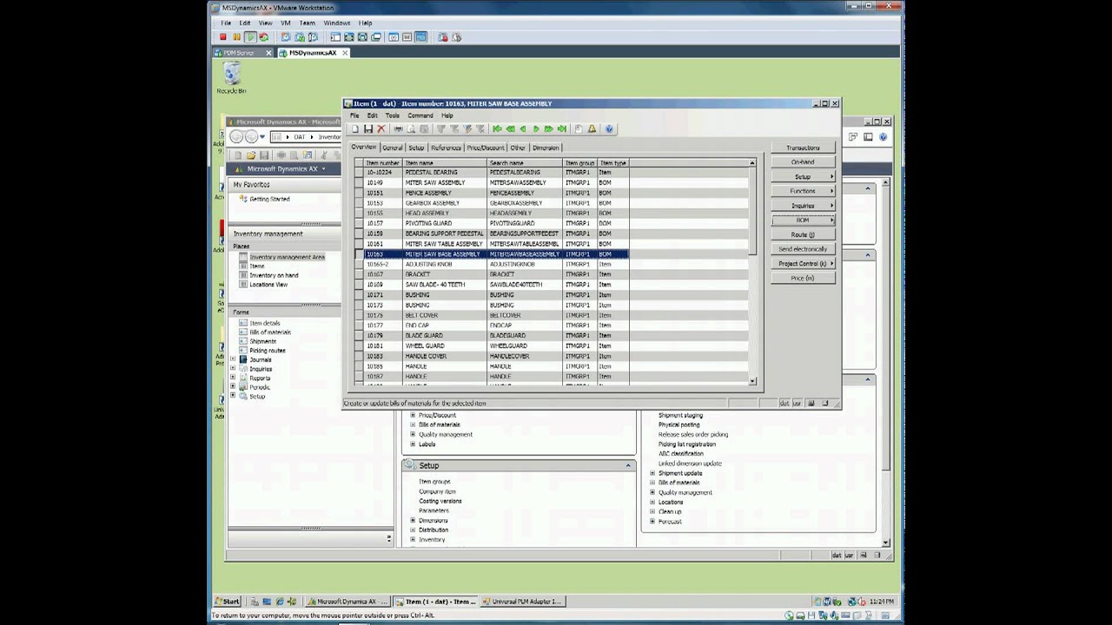Click the Start button on the taskbar
Viewport: 1112px width, 625px height.
tap(228, 602)
